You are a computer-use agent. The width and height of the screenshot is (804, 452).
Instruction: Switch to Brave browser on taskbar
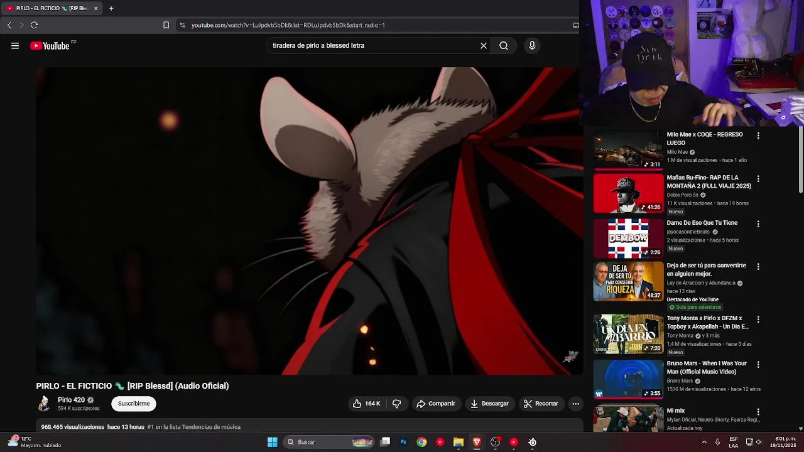pyautogui.click(x=477, y=442)
